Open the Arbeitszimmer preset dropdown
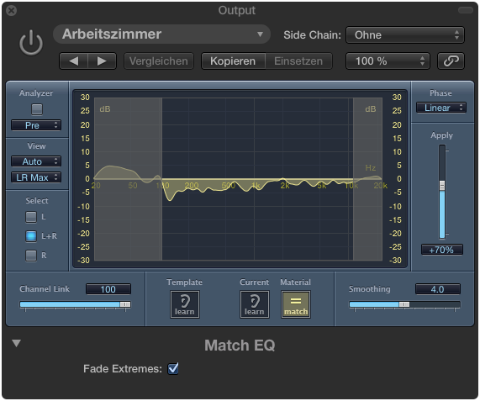 pyautogui.click(x=161, y=34)
